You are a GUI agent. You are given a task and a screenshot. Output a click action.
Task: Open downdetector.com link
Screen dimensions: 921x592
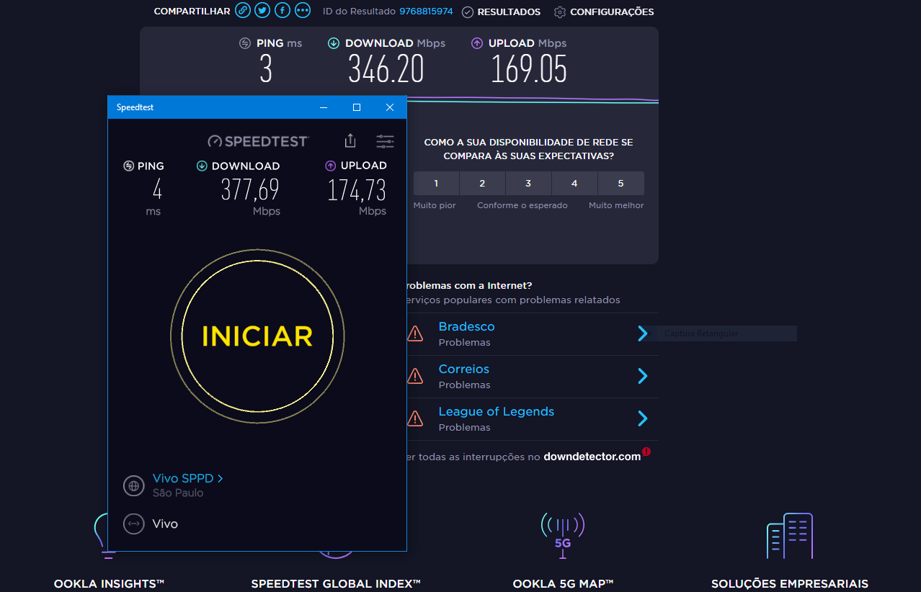592,457
